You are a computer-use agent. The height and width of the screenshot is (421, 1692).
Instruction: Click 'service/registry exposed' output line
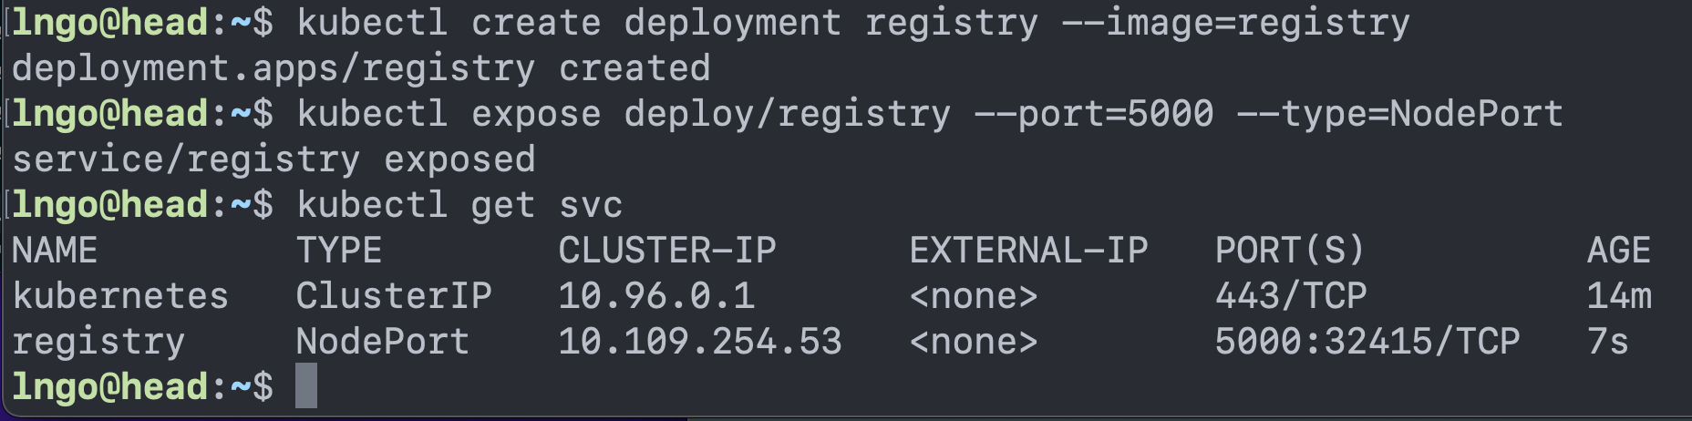[273, 160]
